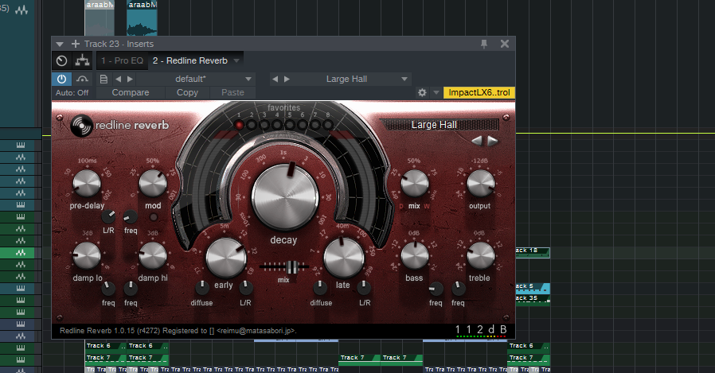This screenshot has width=715, height=373.
Task: Toggle the small LED button below mod
Action: (154, 217)
